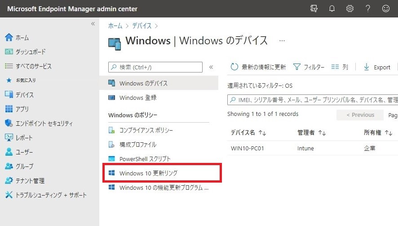
Task: Open device WIN10-PC01
Action: coord(247,149)
